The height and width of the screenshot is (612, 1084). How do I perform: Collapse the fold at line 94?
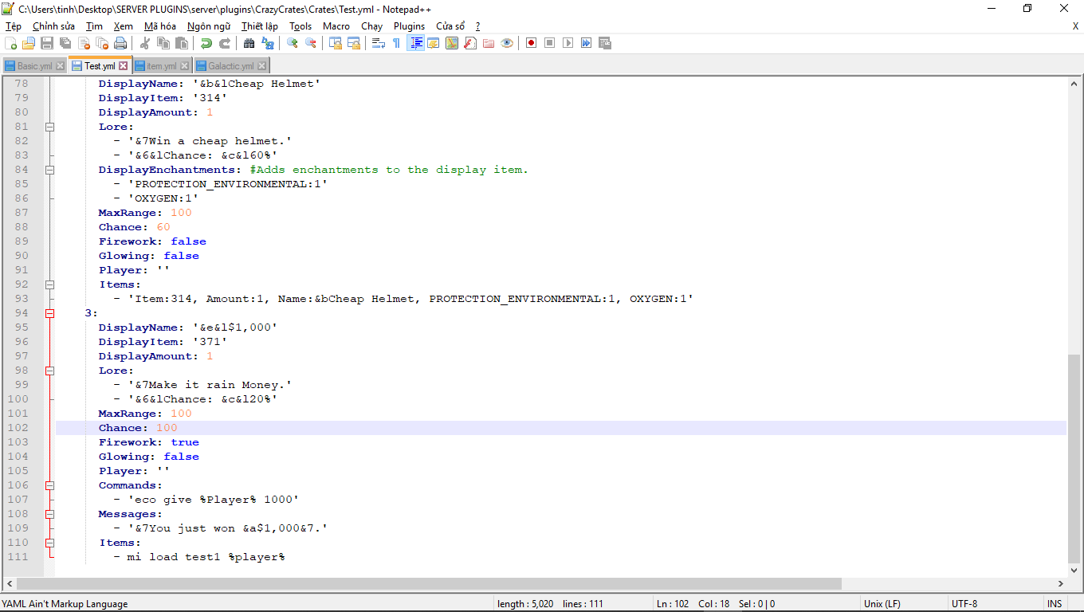[x=49, y=313]
